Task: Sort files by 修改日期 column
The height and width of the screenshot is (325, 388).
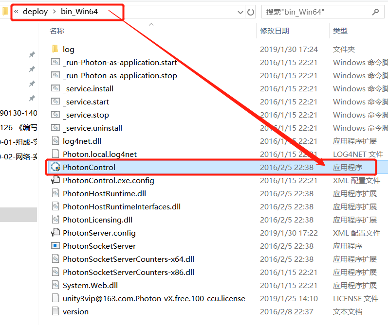Action: tap(275, 31)
